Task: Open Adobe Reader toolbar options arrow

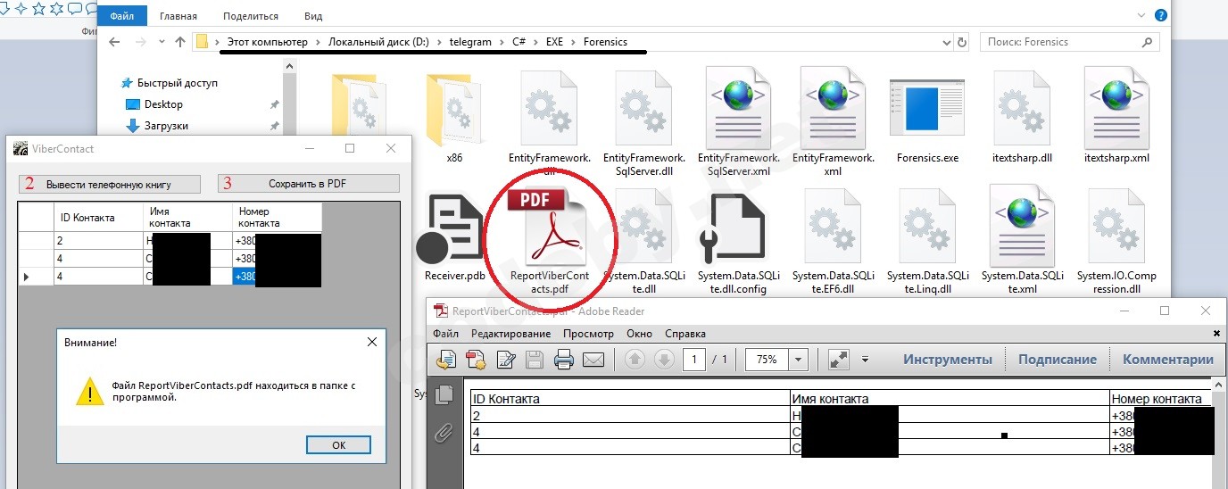Action: coord(865,360)
